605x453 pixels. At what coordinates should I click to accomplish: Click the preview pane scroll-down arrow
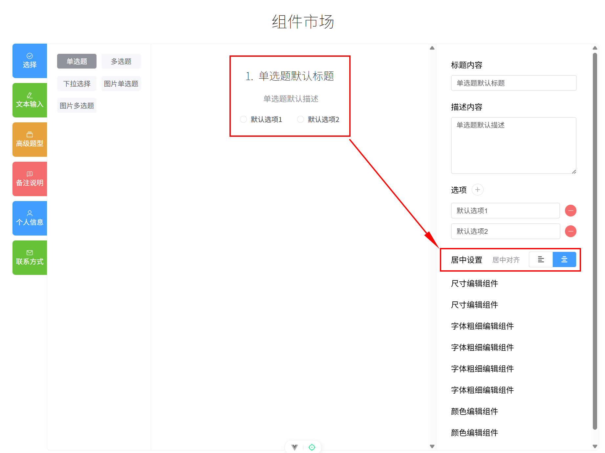pyautogui.click(x=432, y=446)
